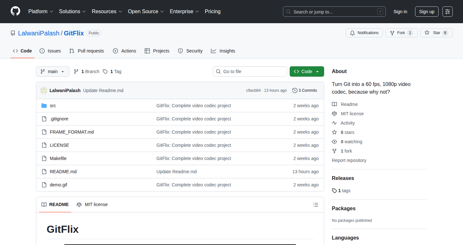Image resolution: width=463 pixels, height=245 pixels.
Task: Open the GitFlix repository name link
Action: coord(74,33)
